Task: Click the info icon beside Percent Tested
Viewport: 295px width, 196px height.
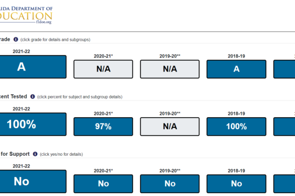Action: pyautogui.click(x=32, y=97)
